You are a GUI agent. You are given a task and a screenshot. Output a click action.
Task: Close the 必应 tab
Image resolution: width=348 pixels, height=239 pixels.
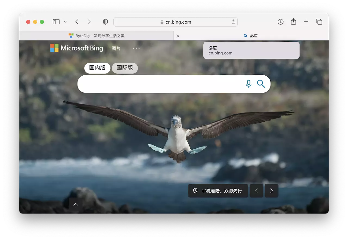(x=178, y=36)
